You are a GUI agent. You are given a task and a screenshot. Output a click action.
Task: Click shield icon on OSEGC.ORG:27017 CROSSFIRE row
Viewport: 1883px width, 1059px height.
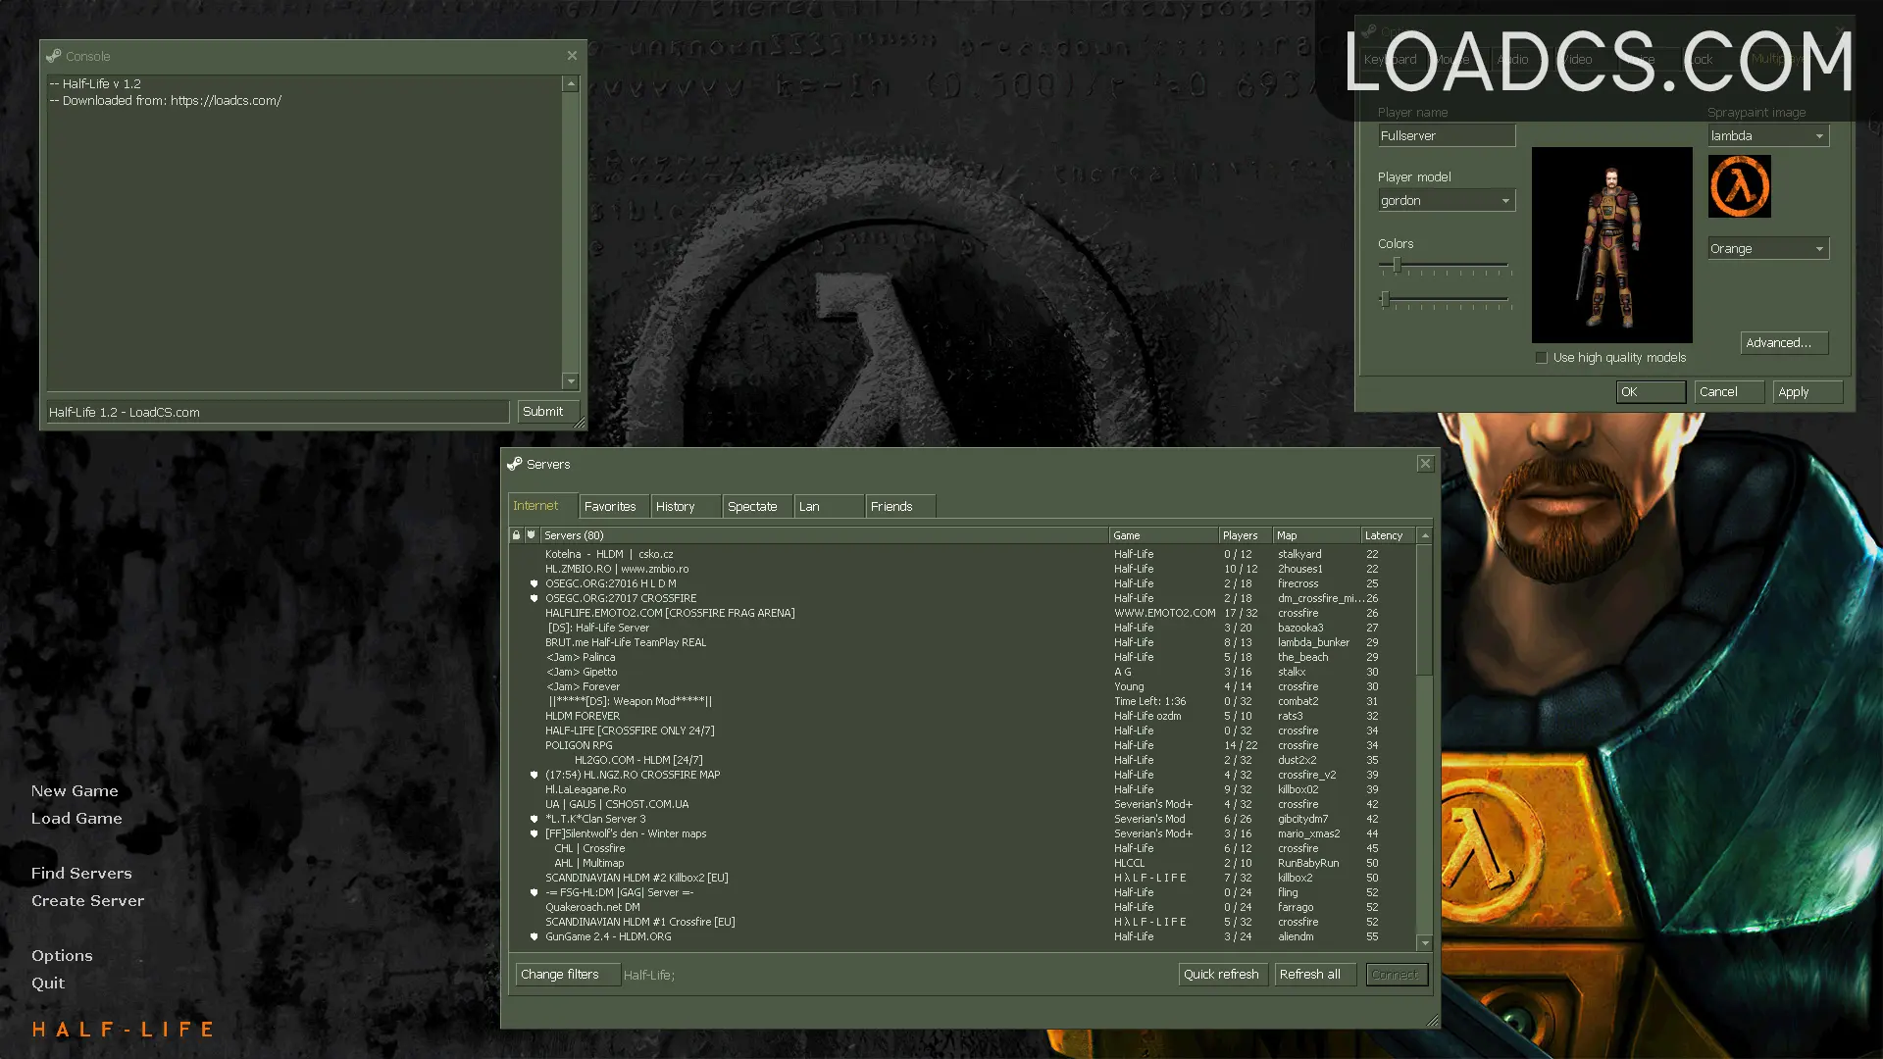[534, 598]
